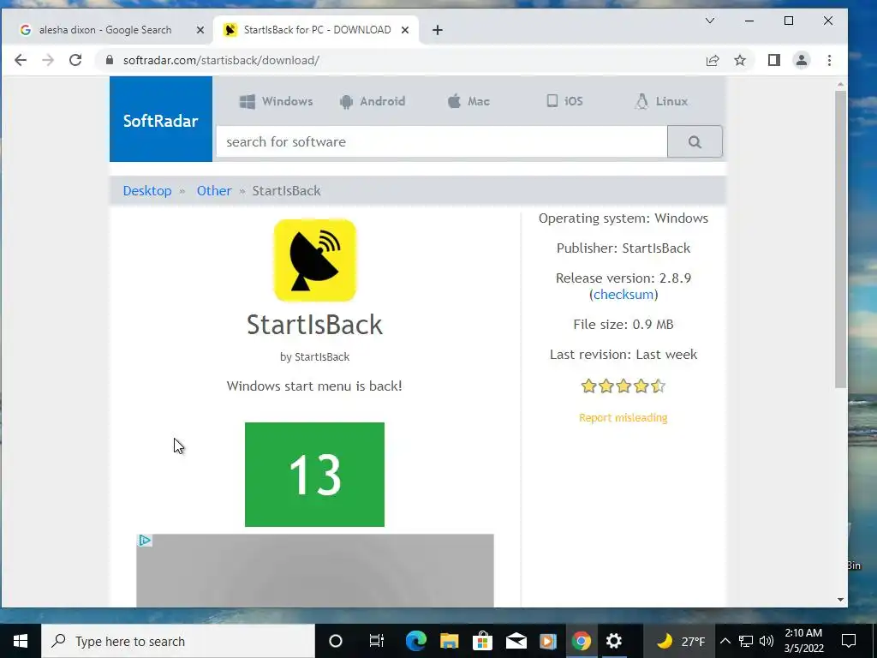
Task: Open the Mail app from the taskbar
Action: click(516, 641)
